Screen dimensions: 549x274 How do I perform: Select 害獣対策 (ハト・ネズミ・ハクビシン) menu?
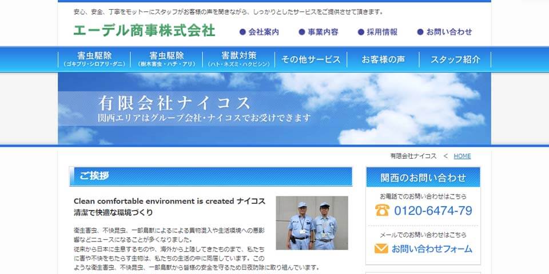(x=239, y=59)
